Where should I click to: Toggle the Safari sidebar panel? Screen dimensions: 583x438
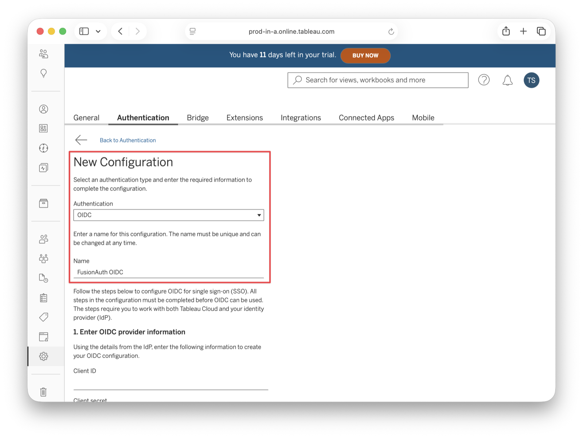click(x=83, y=31)
